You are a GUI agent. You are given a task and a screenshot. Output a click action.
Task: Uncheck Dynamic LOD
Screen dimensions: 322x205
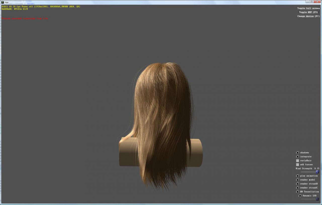300,196
